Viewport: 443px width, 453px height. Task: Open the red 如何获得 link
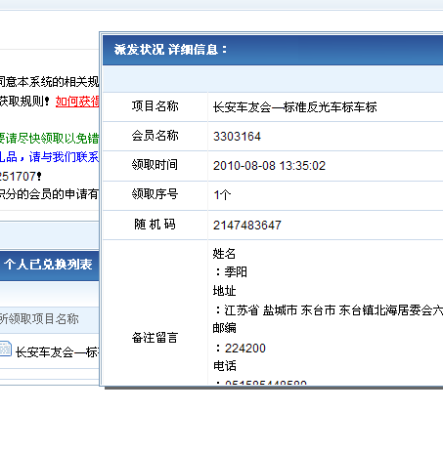point(77,102)
